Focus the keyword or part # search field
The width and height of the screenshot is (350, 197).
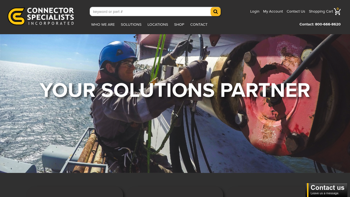point(150,11)
